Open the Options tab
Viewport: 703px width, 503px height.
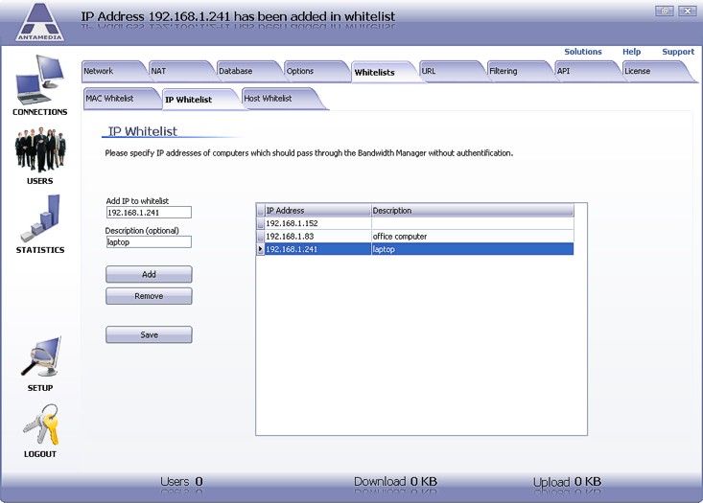click(x=317, y=71)
